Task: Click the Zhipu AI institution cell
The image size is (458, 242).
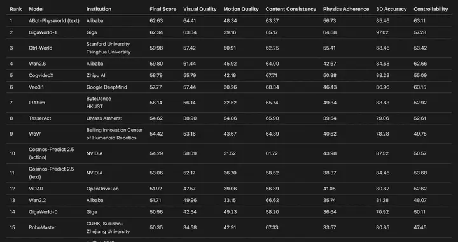Action: (x=95, y=75)
